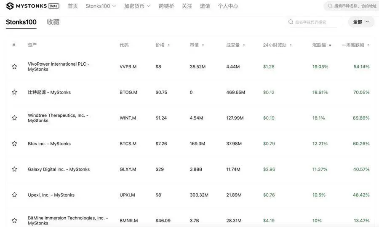The height and width of the screenshot is (227, 379).
Task: Open Btcs Inc. - MyStonks asset
Action: 49,144
